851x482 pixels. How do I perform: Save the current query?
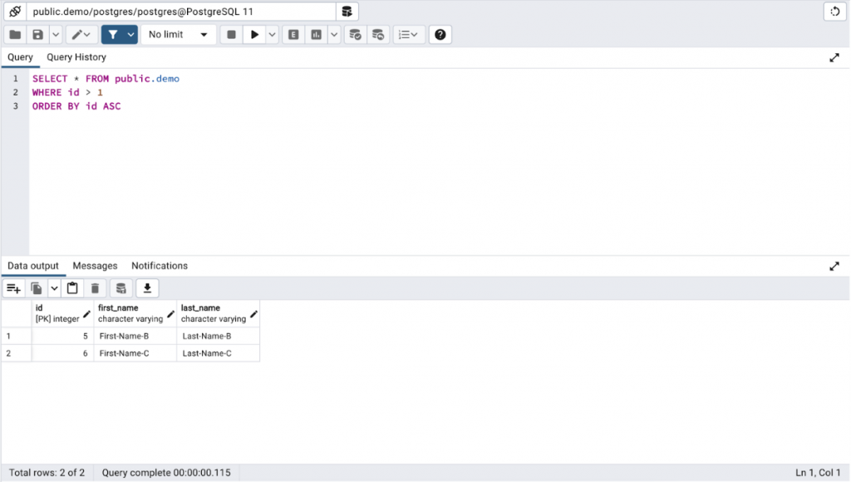[x=37, y=34]
